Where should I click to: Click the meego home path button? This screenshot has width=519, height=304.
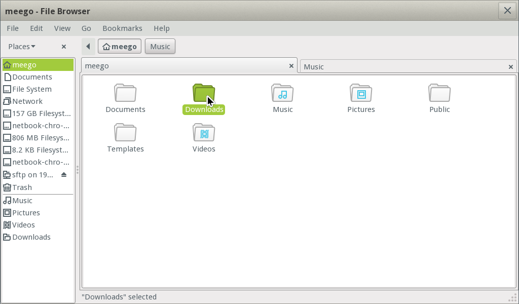click(120, 46)
